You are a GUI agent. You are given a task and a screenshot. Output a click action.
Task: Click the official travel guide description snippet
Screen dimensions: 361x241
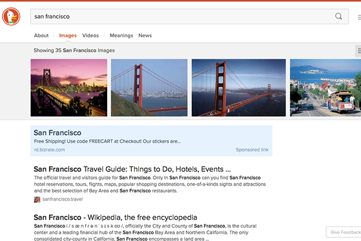[x=150, y=184]
